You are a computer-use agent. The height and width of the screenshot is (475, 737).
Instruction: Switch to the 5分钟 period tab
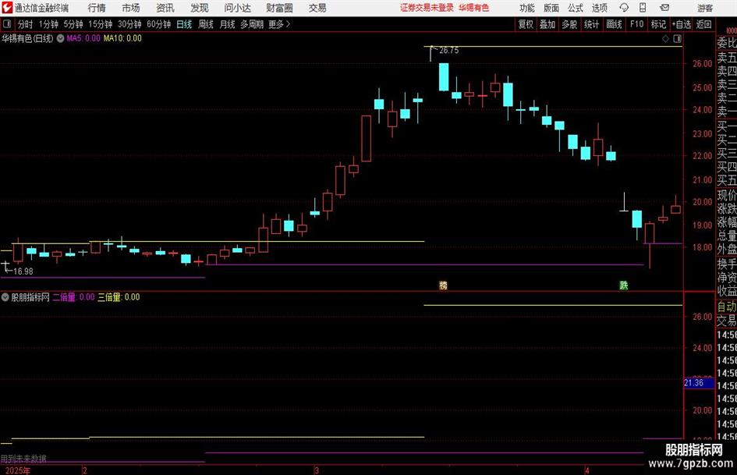[x=73, y=24]
